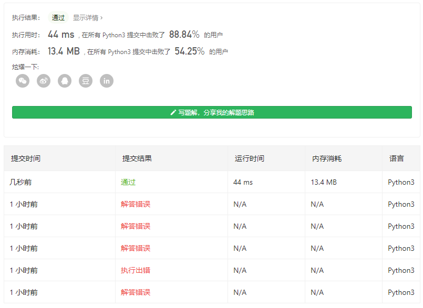Open the 执行出错 submission result

pyautogui.click(x=136, y=270)
